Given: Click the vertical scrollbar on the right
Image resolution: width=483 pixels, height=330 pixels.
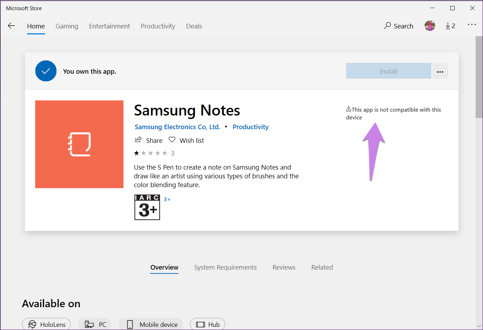Looking at the screenshot, I should tap(479, 77).
